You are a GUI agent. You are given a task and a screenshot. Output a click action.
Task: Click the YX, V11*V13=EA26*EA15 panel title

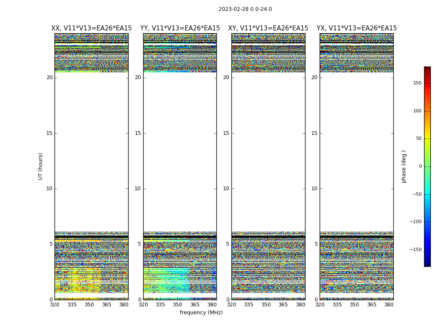coord(356,28)
